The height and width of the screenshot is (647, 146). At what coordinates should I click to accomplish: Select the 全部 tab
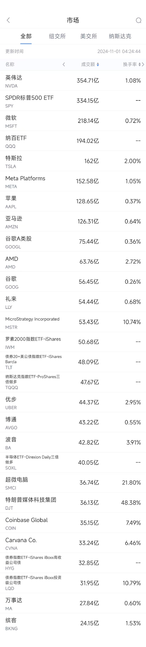tap(26, 36)
